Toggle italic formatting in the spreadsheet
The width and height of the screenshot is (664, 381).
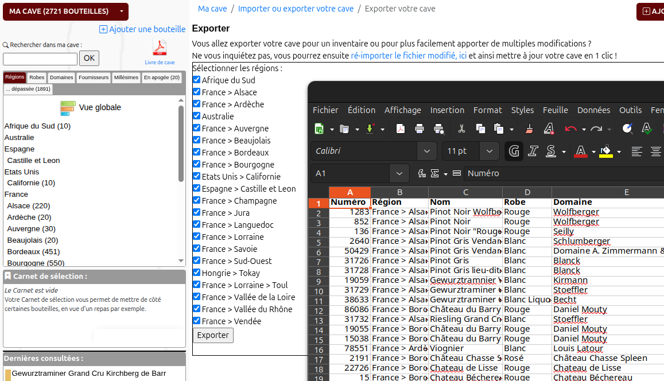pos(533,151)
